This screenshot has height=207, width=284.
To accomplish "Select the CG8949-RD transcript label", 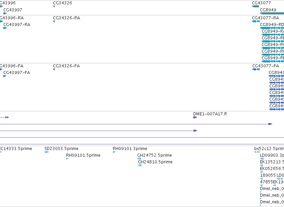I will [272, 25].
